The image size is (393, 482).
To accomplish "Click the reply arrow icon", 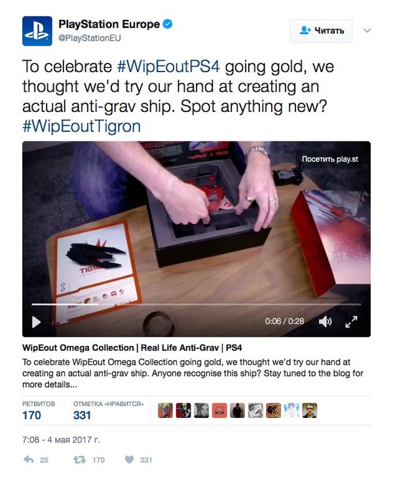I will (29, 460).
